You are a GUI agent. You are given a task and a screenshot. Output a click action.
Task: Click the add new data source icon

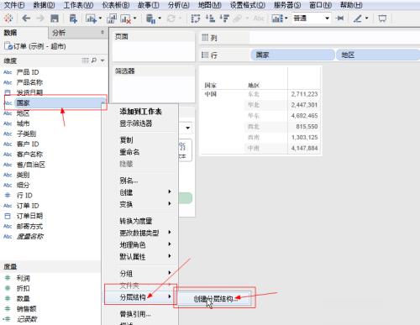click(73, 18)
